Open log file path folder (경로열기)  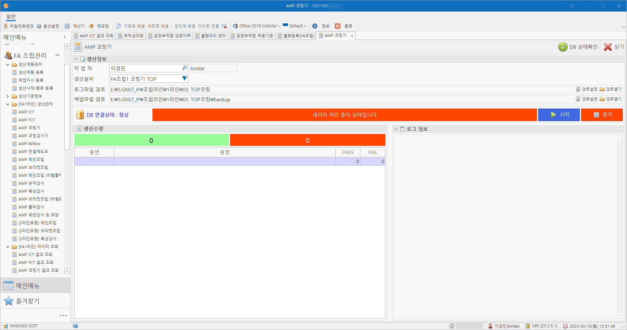610,89
